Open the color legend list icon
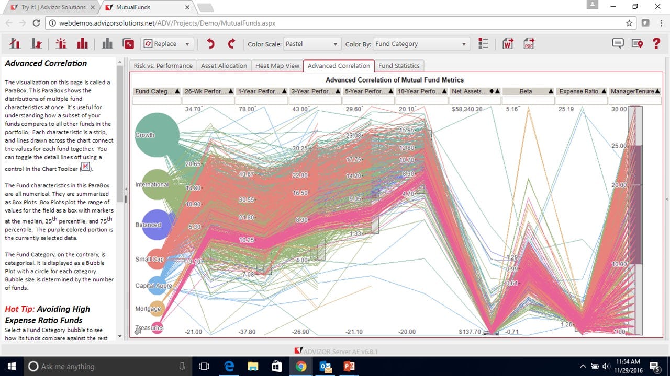This screenshot has height=376, width=670. pos(483,44)
